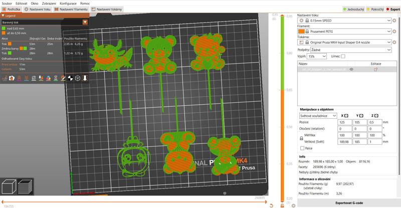Select Pokročilý mode
This screenshot has width=401, height=208.
tap(375, 9)
